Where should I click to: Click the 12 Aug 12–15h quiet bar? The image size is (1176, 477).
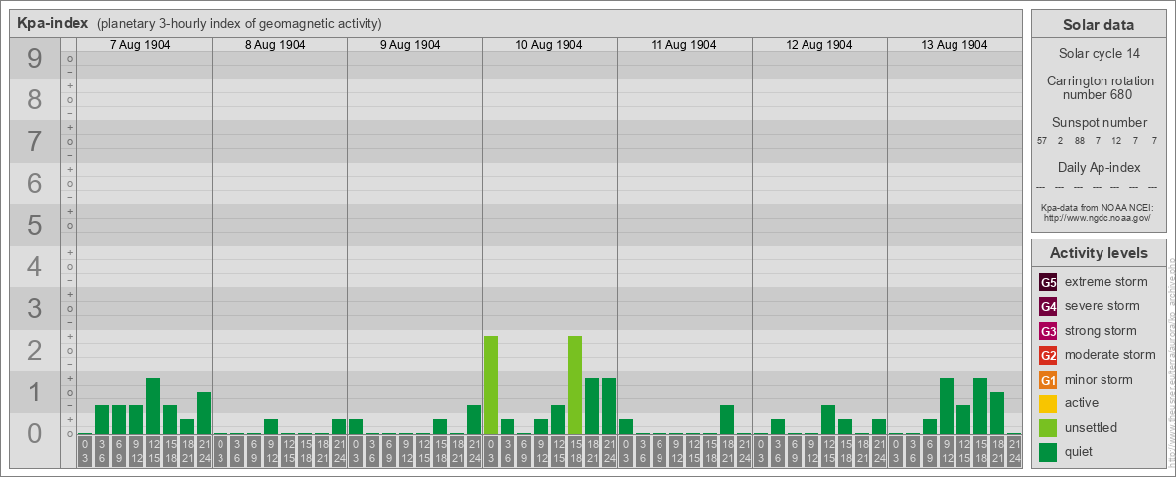point(828,420)
